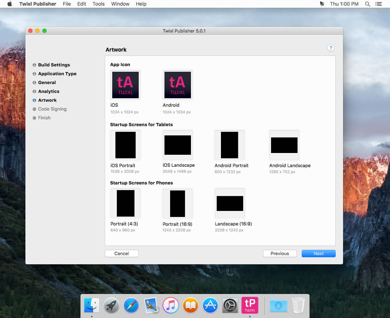Open help with the question mark button
This screenshot has height=318, width=390.
point(331,48)
